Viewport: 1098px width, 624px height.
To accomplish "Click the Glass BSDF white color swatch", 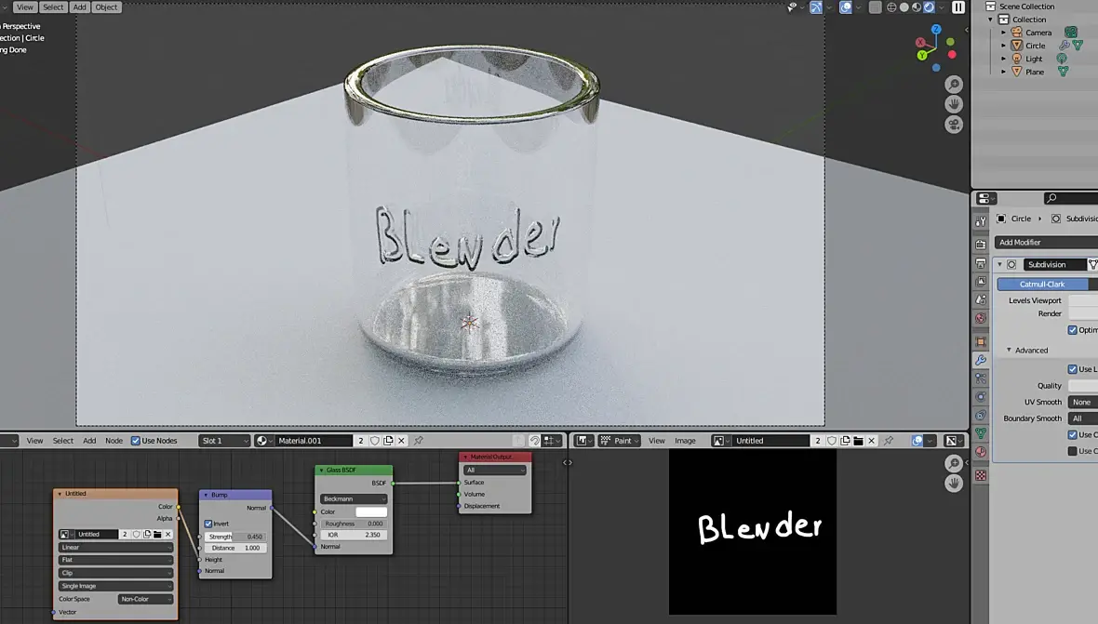I will 371,512.
